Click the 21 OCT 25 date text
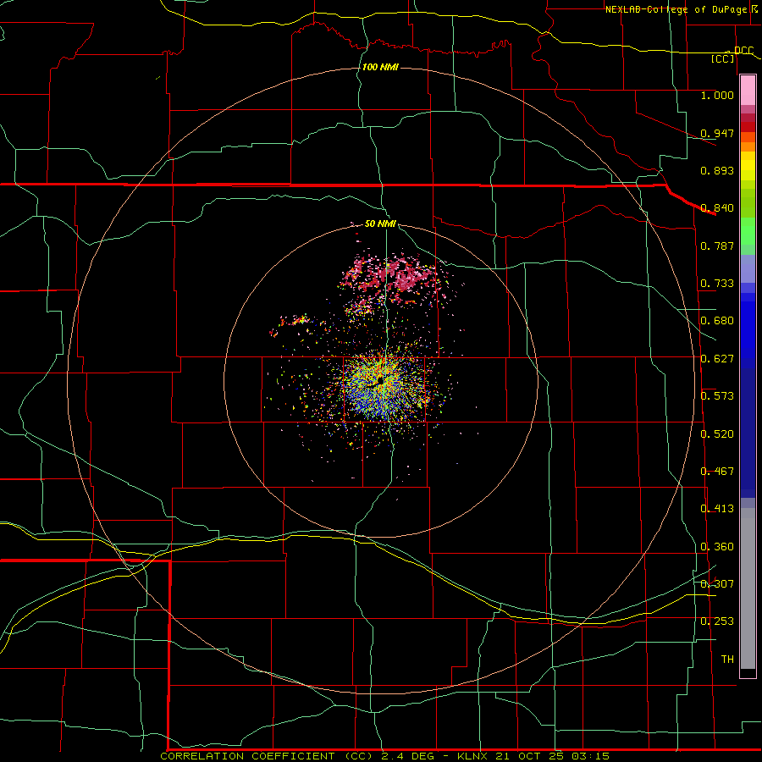Image resolution: width=762 pixels, height=762 pixels. pos(529,756)
